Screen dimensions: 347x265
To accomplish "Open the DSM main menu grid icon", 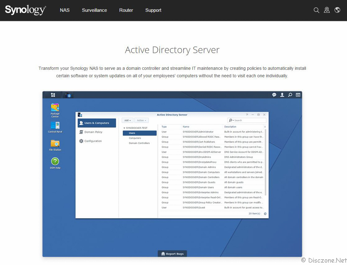I will point(53,95).
